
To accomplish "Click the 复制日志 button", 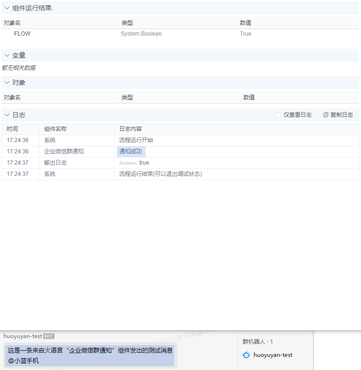I will coord(338,115).
